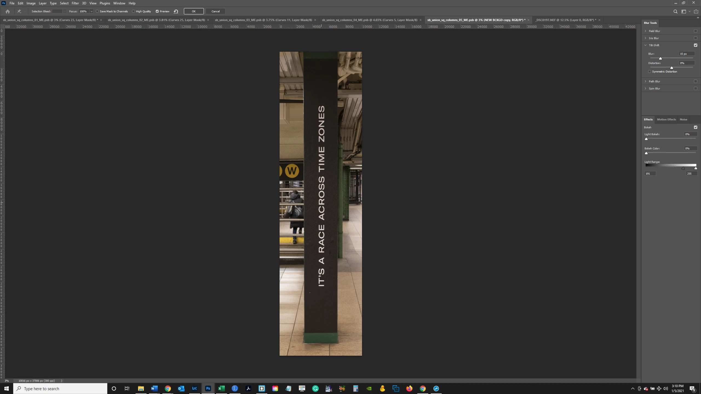Switch to the Motion Effects tab
This screenshot has width=701, height=394.
coord(666,120)
